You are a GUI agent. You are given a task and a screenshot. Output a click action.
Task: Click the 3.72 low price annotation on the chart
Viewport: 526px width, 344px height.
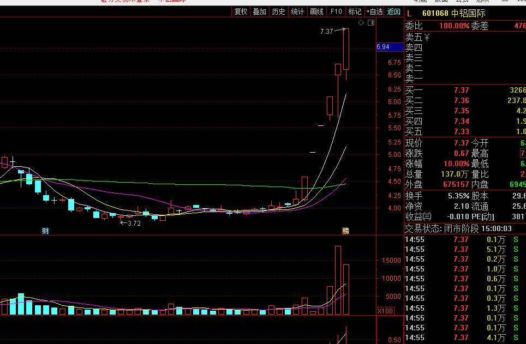134,224
